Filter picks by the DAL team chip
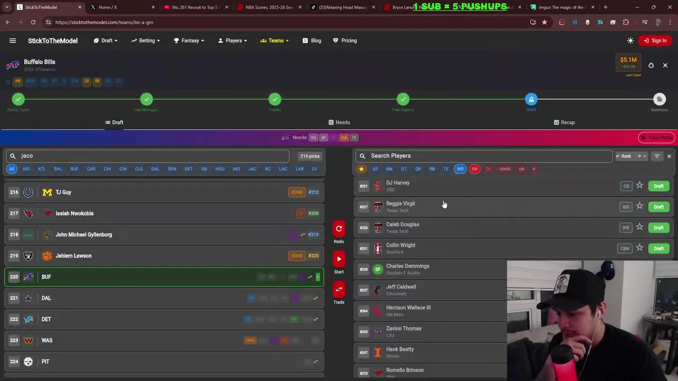 (x=155, y=169)
